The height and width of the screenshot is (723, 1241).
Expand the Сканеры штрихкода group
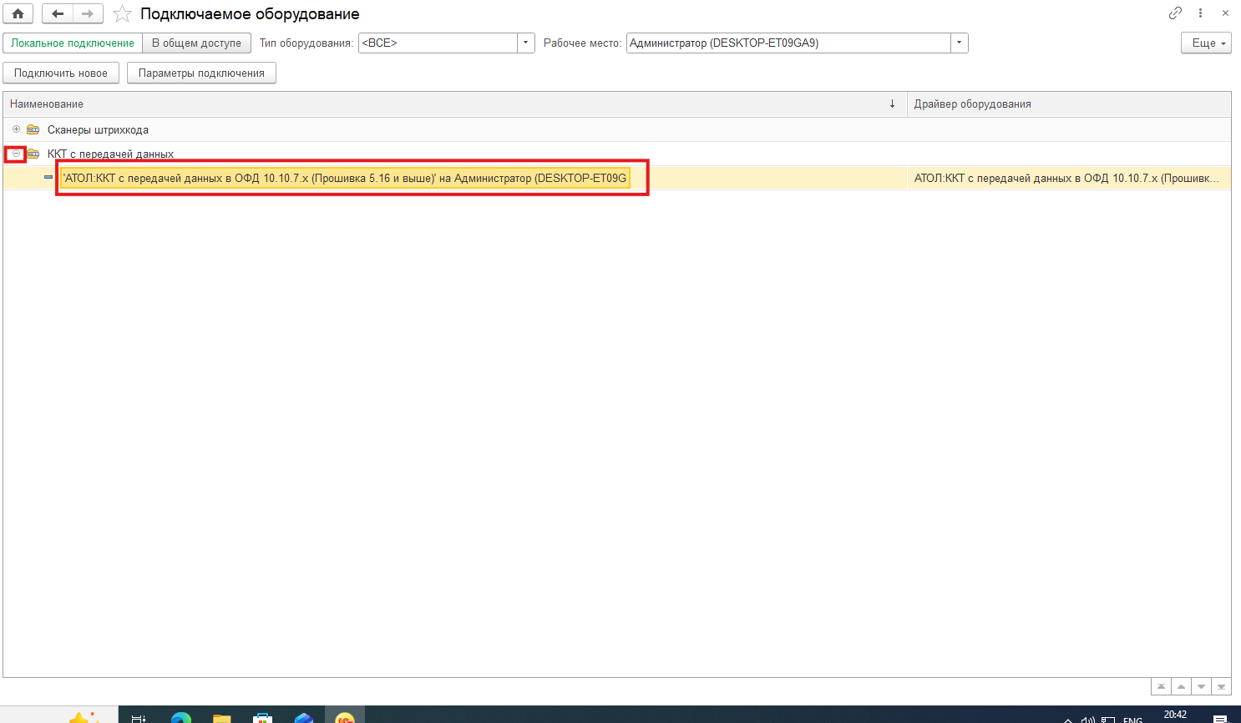click(x=16, y=129)
